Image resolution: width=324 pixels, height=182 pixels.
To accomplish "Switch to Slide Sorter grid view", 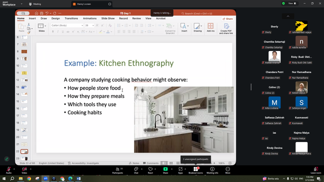I will point(171,163).
